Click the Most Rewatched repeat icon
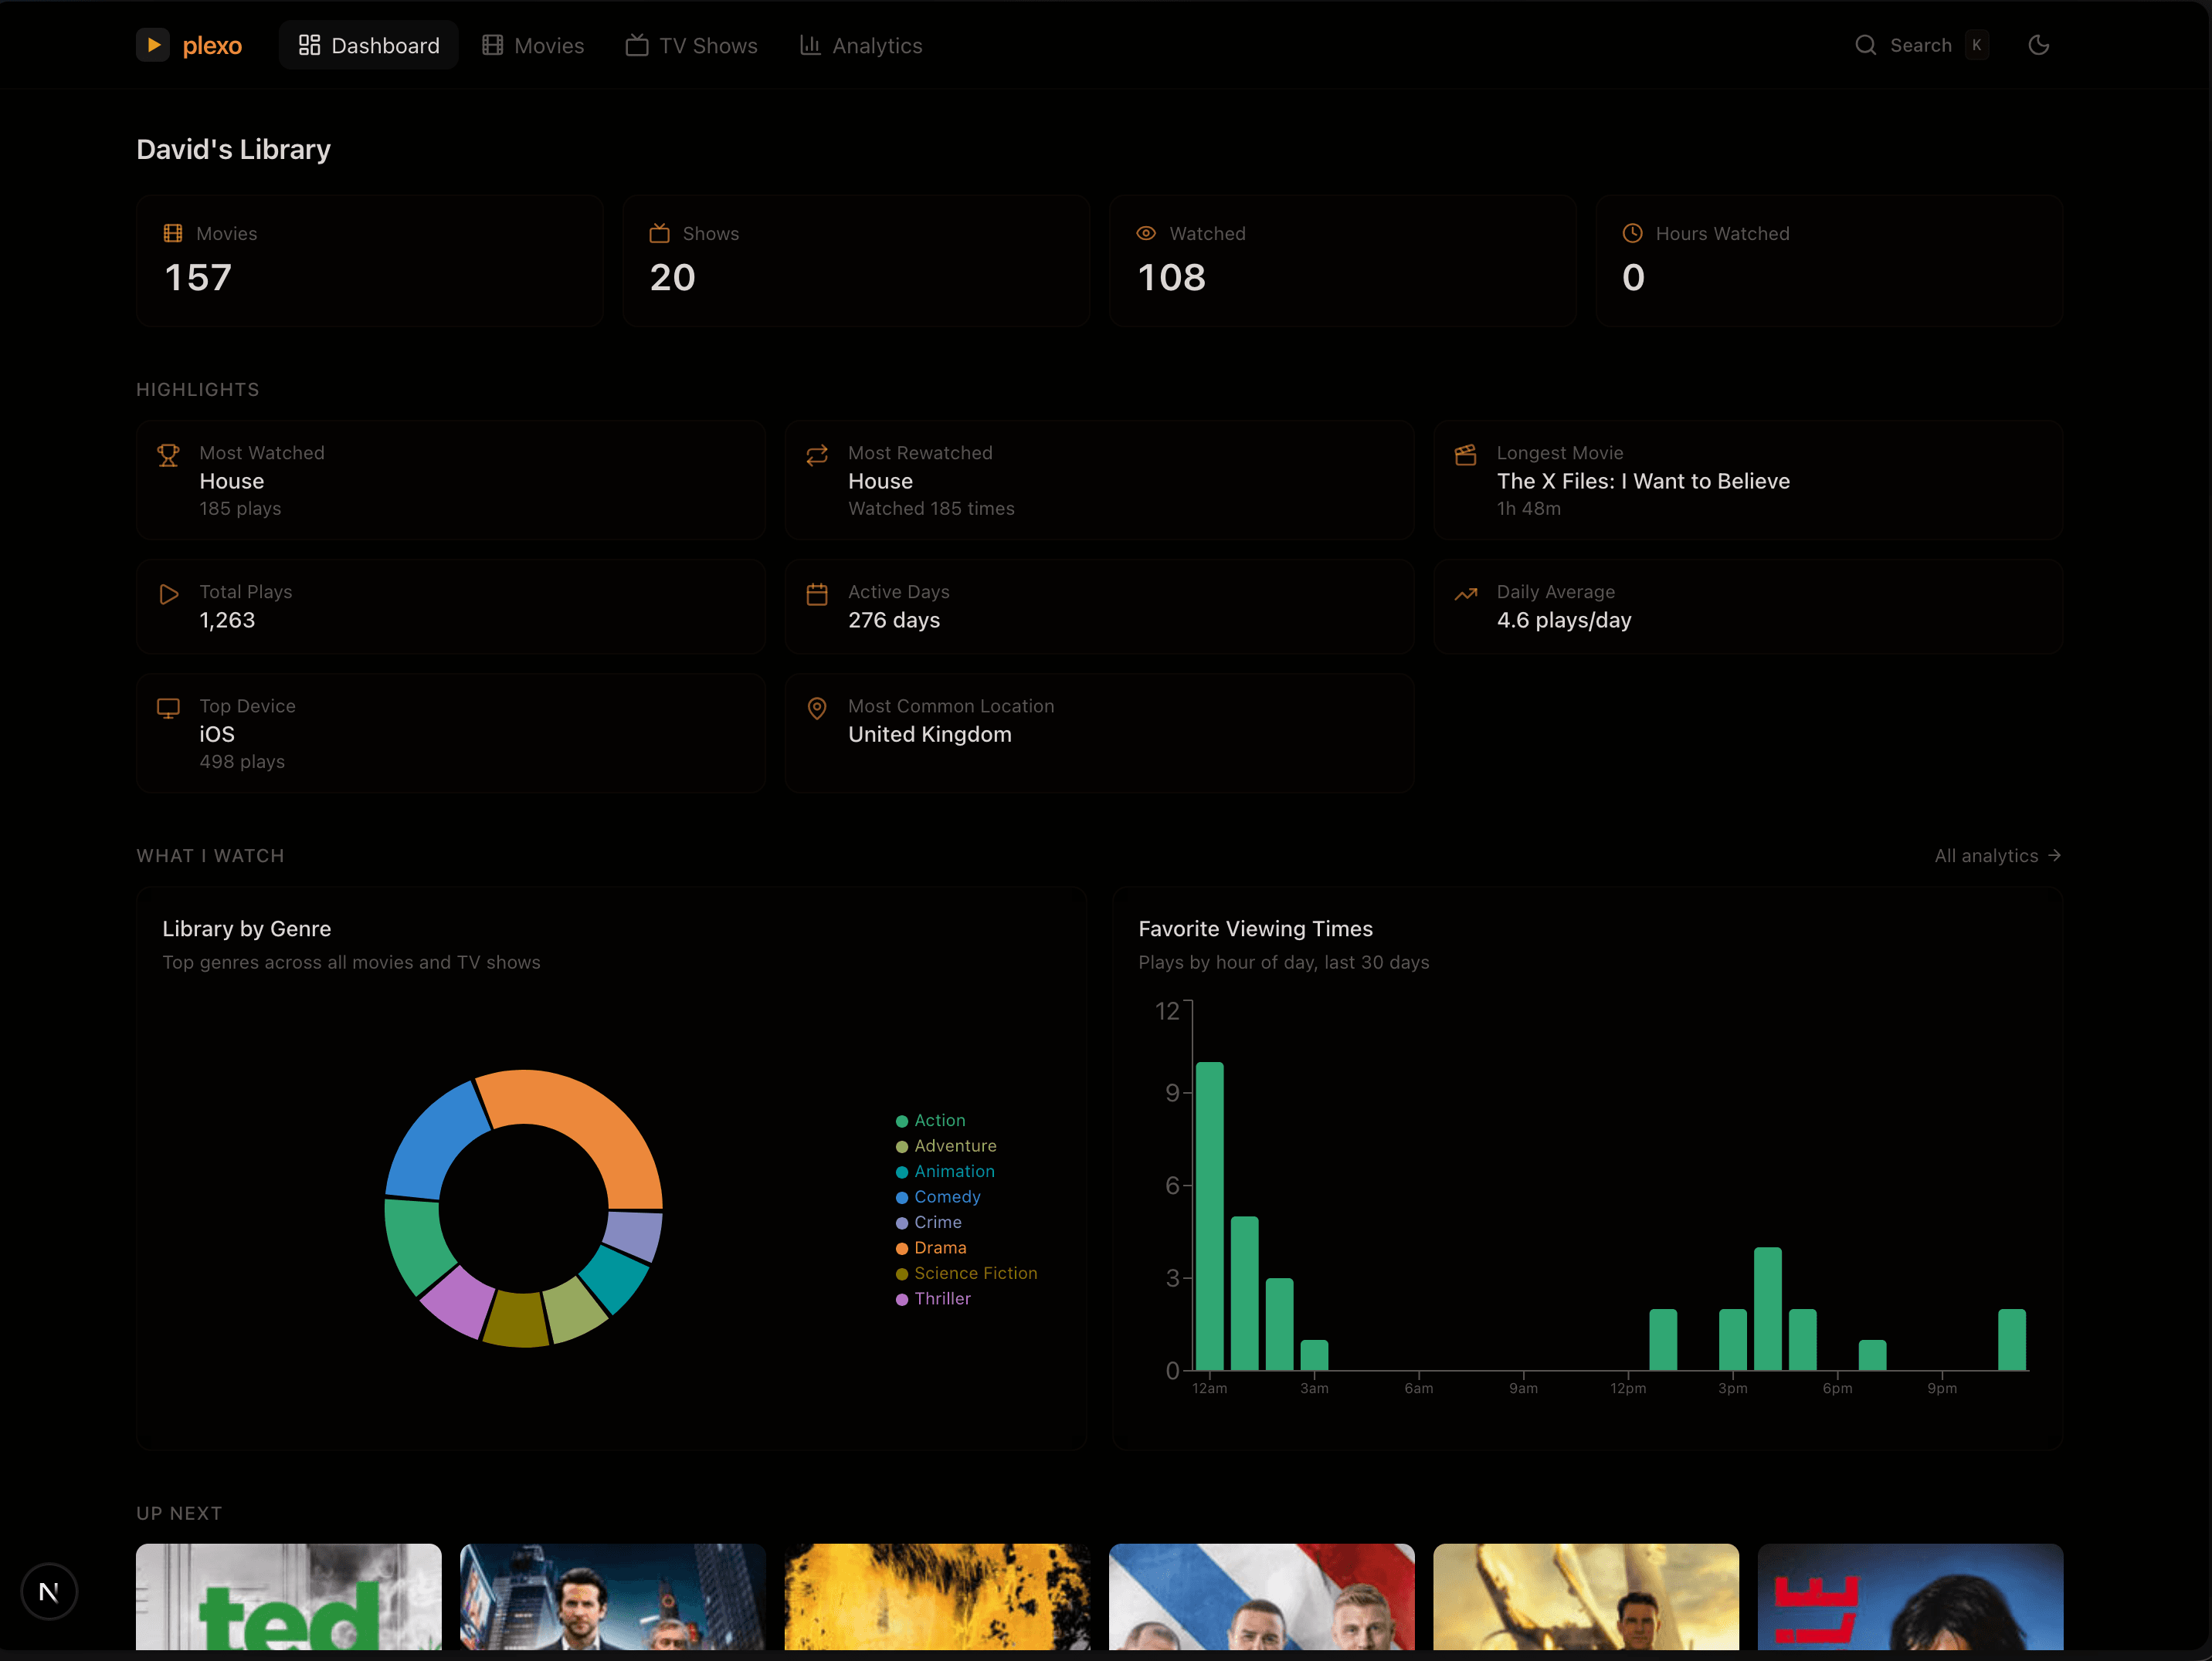Screen dimensions: 2212x1661 [817, 455]
